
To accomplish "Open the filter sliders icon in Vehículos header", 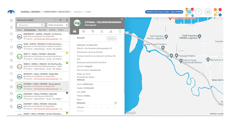I will pyautogui.click(x=67, y=20).
